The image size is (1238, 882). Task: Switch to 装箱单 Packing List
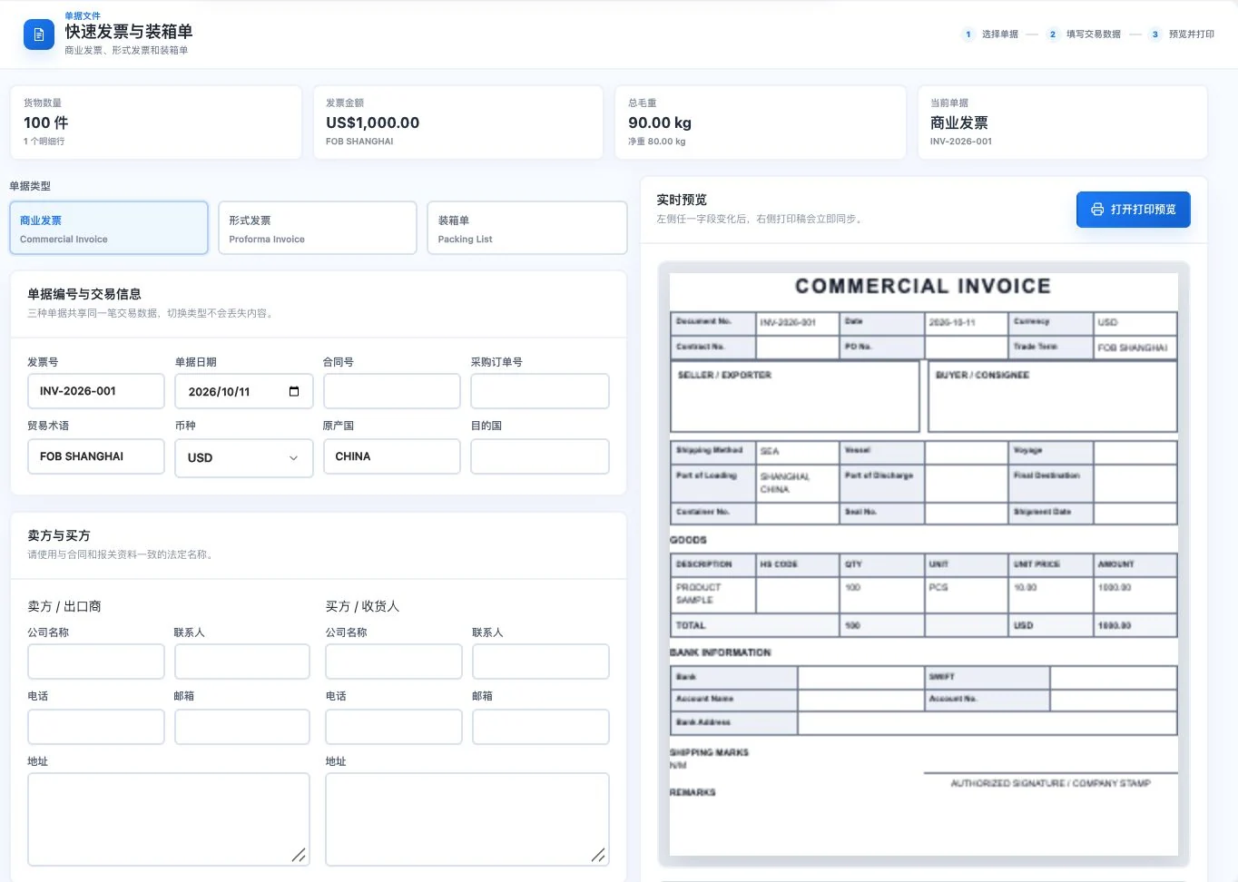(526, 228)
